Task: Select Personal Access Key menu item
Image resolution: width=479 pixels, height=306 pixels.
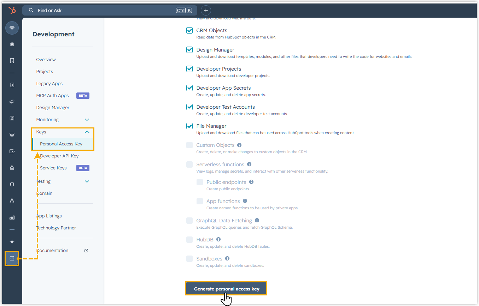Action: point(61,144)
